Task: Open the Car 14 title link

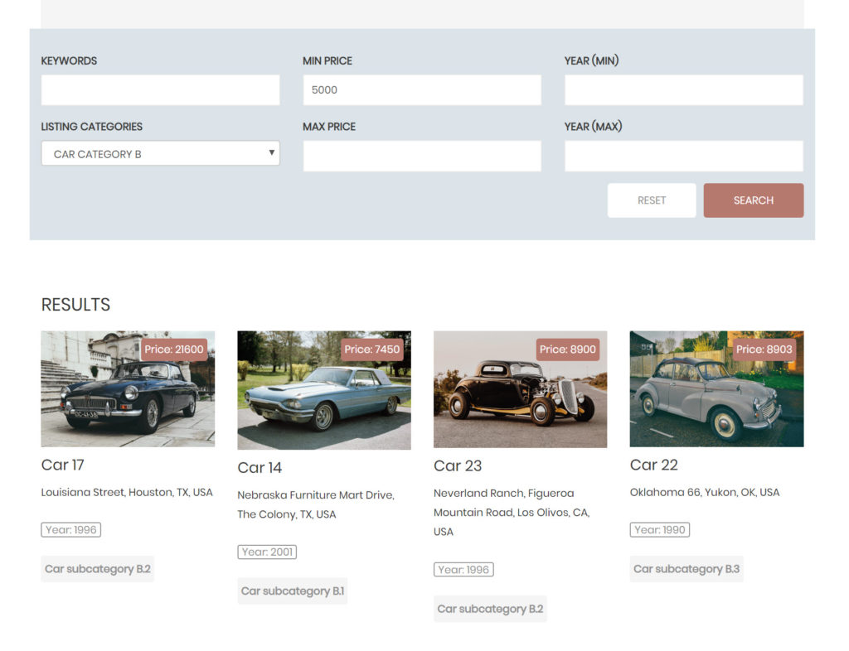Action: [x=260, y=468]
